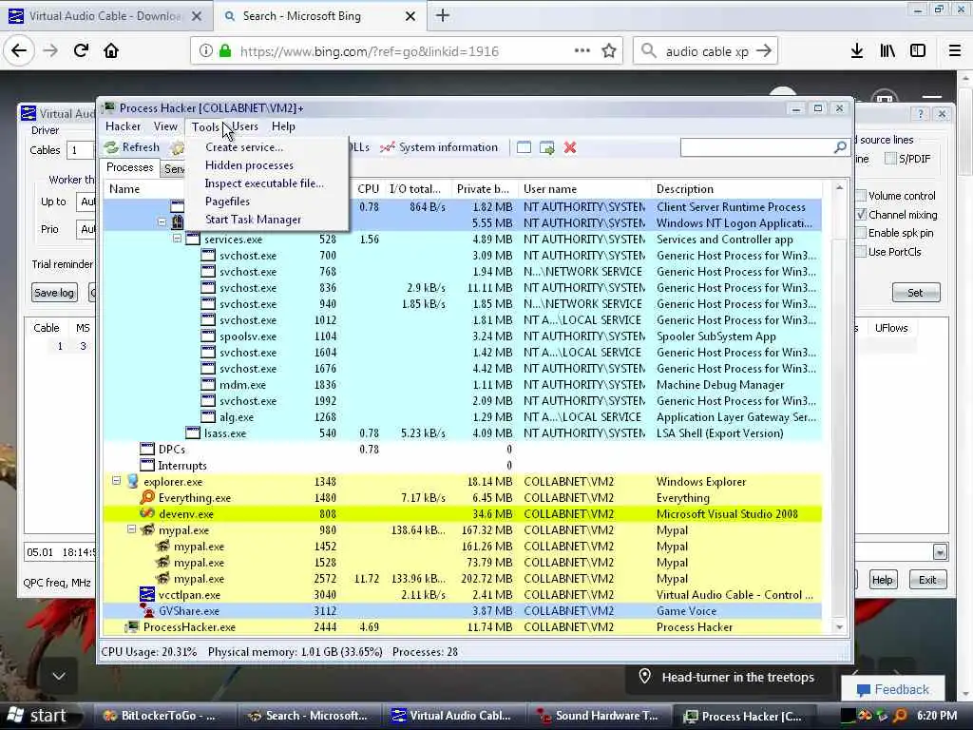Click the search go arrow in search box

click(x=764, y=51)
